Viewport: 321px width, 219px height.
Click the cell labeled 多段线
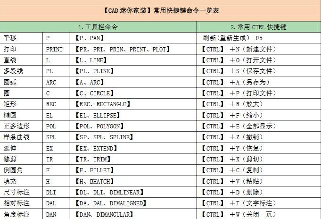[21, 71]
